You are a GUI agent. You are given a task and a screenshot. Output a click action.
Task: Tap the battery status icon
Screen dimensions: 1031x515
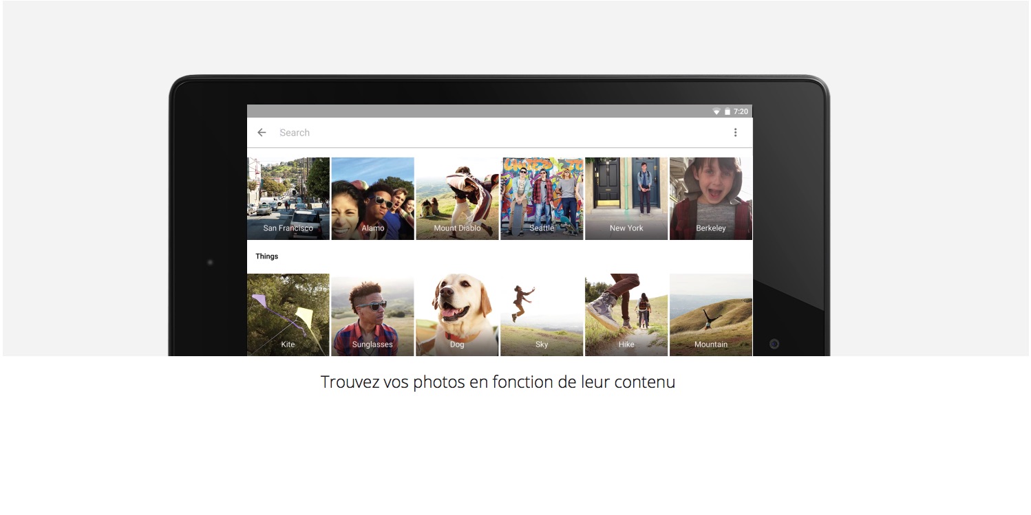[727, 111]
